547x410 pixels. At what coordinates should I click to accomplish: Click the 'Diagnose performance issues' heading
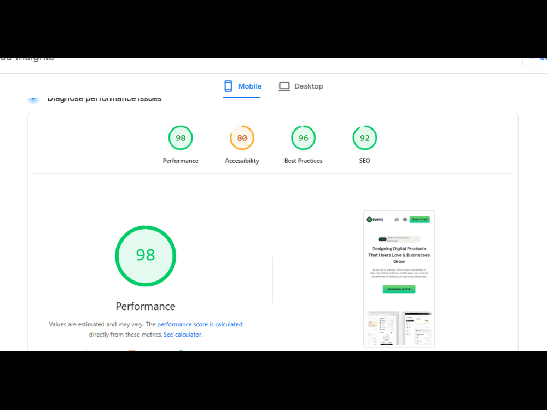[104, 99]
